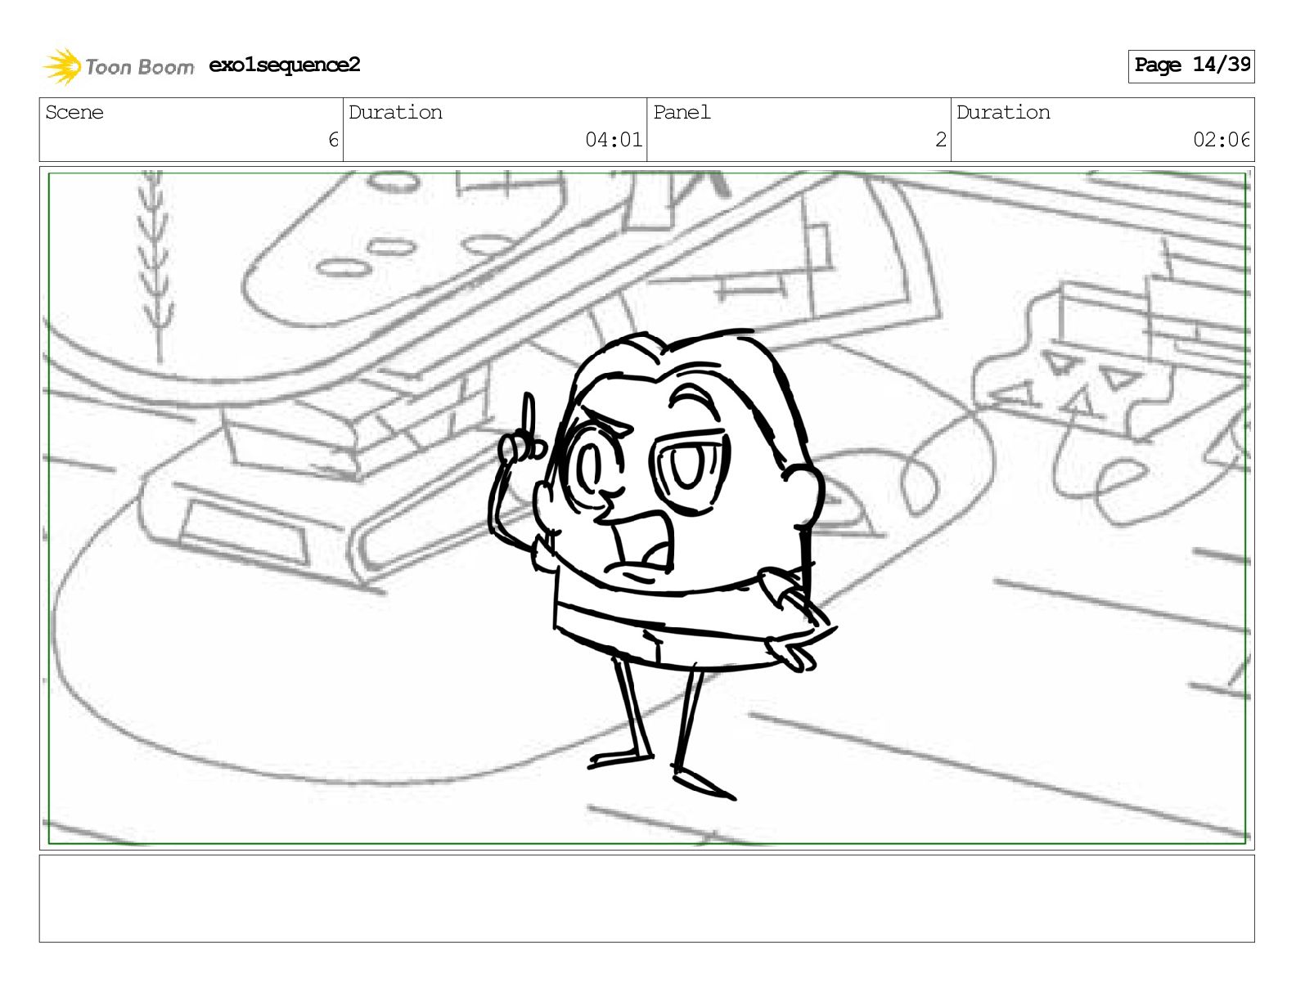Image resolution: width=1296 pixels, height=1001 pixels.
Task: Click scene duration value 04:01
Action: (614, 140)
